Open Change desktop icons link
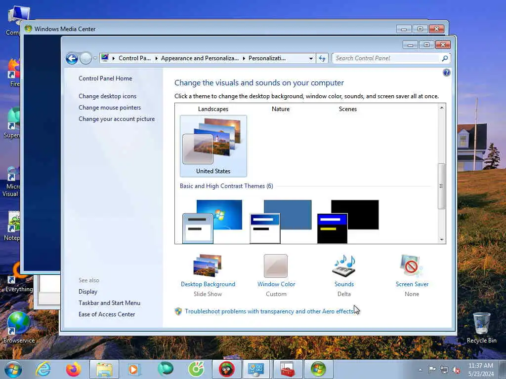The image size is (506, 379). click(107, 96)
